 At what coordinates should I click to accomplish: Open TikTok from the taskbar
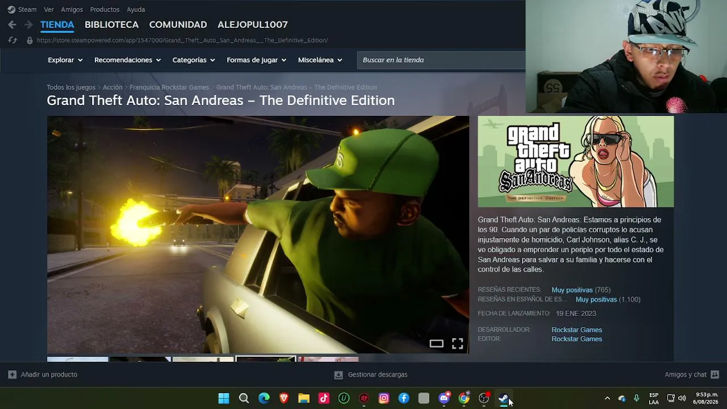[324, 398]
